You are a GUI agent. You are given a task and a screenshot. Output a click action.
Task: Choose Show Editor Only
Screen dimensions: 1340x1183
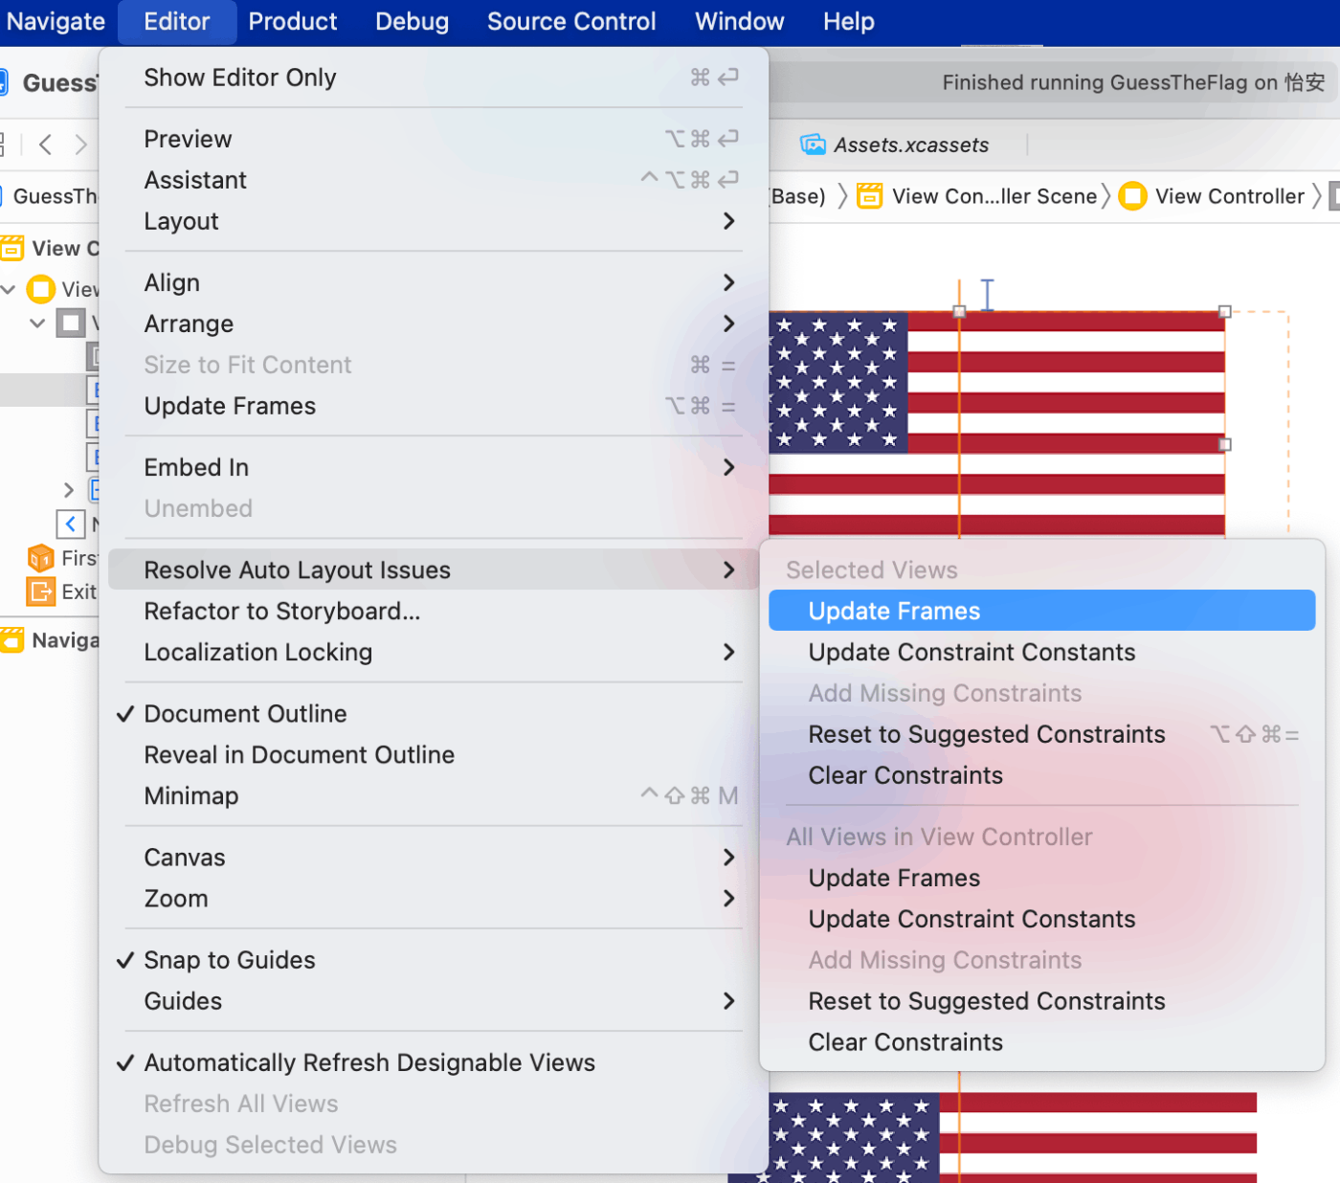[434, 78]
